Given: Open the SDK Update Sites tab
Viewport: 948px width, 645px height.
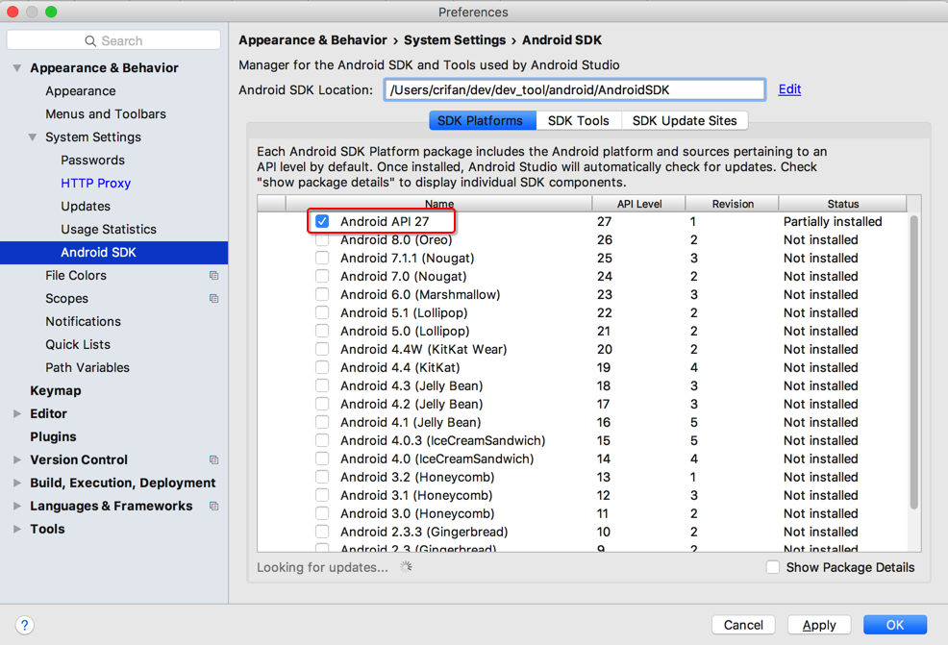Looking at the screenshot, I should 685,120.
